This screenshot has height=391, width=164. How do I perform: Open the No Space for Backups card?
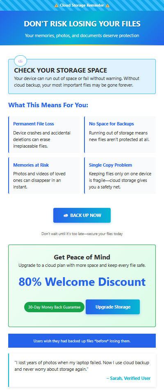click(x=120, y=134)
